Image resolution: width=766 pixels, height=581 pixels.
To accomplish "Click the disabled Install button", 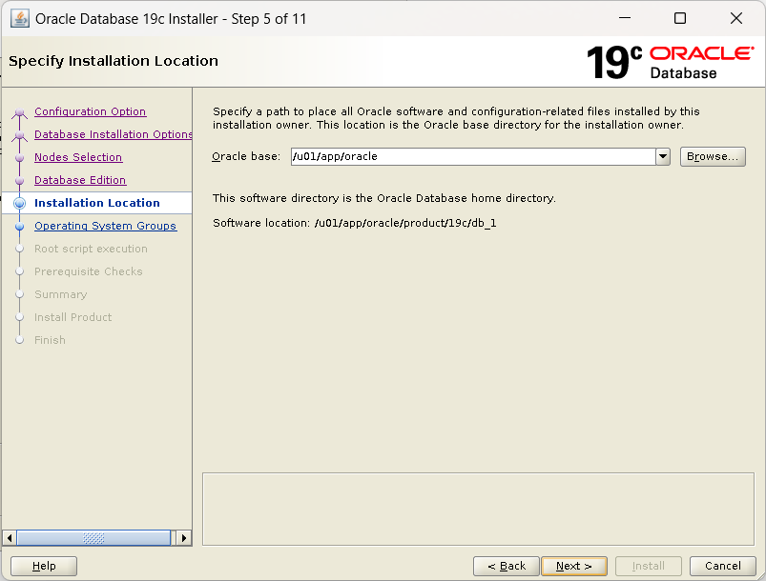I will [x=649, y=566].
